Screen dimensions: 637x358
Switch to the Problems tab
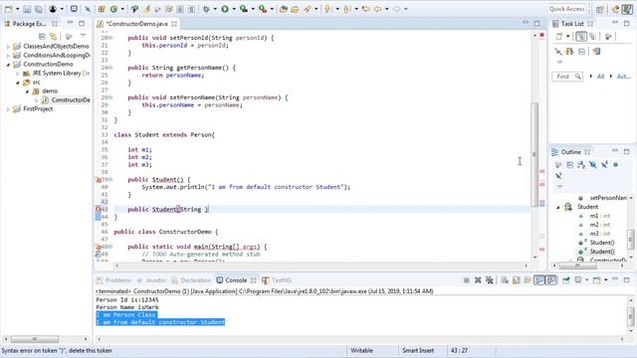[113, 280]
